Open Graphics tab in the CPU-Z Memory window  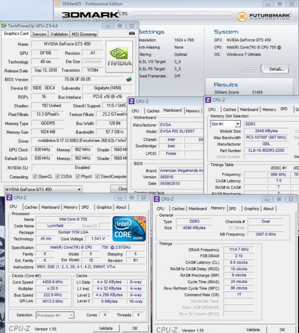(x=251, y=209)
